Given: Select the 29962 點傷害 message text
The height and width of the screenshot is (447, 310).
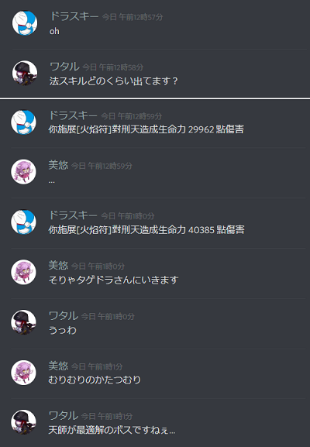Looking at the screenshot, I should coord(146,129).
